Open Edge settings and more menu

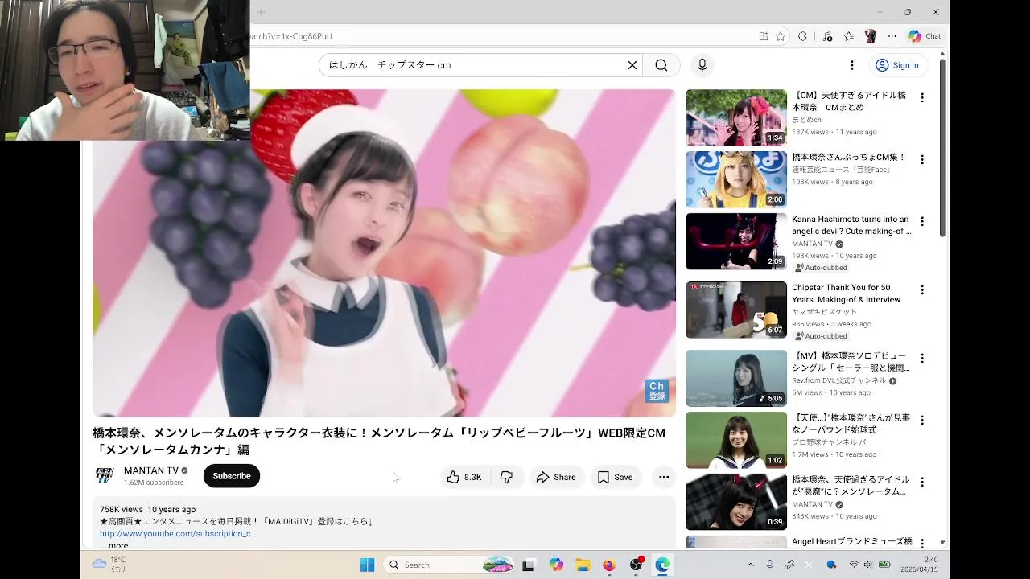pyautogui.click(x=892, y=36)
